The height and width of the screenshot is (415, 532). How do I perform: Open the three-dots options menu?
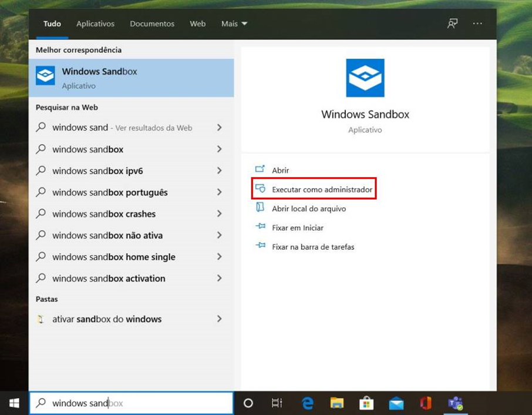click(x=477, y=24)
